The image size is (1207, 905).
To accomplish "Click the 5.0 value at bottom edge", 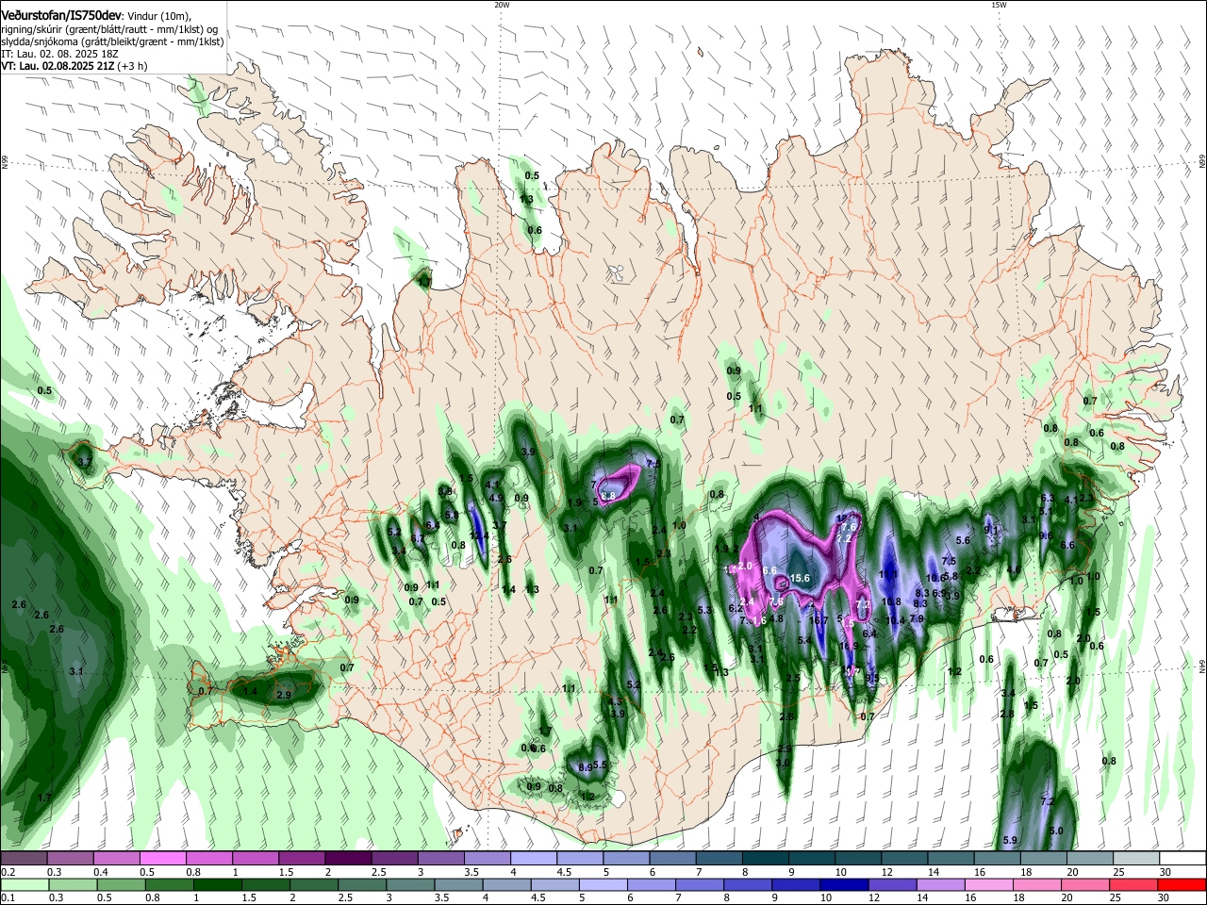I will pyautogui.click(x=1056, y=831).
